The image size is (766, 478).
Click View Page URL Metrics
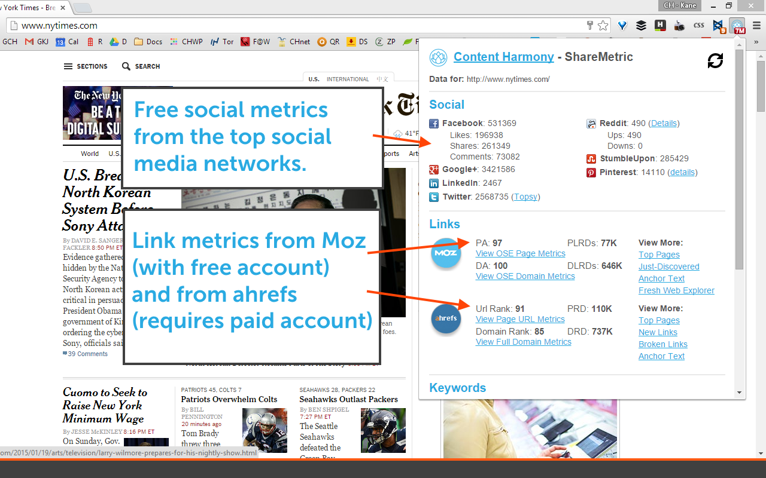click(x=520, y=319)
